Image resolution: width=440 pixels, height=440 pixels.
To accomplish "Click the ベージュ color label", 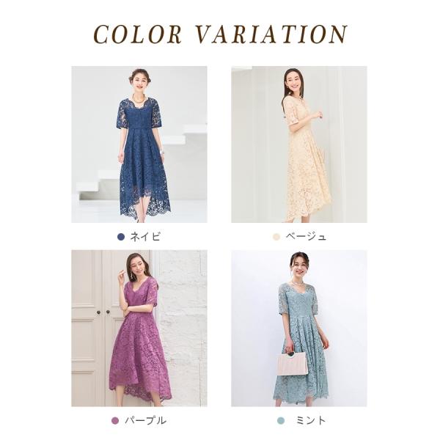I will 306,237.
